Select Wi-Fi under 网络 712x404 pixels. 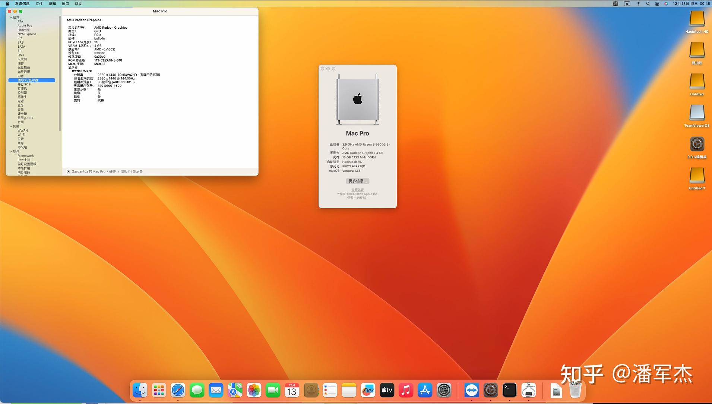tap(21, 135)
